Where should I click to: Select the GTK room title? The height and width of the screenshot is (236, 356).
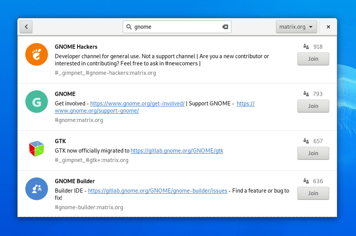[x=61, y=141]
